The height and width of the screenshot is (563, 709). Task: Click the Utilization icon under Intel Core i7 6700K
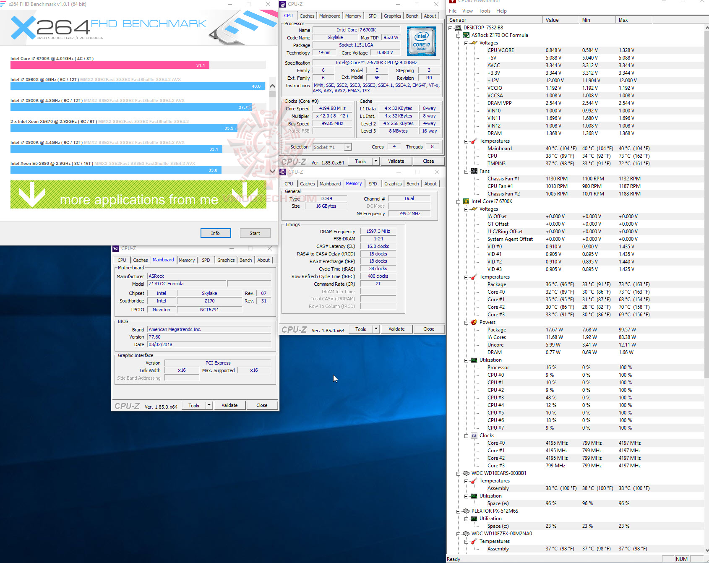coord(474,360)
